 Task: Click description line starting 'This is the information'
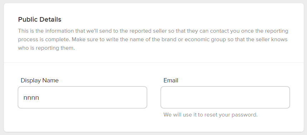point(153,31)
